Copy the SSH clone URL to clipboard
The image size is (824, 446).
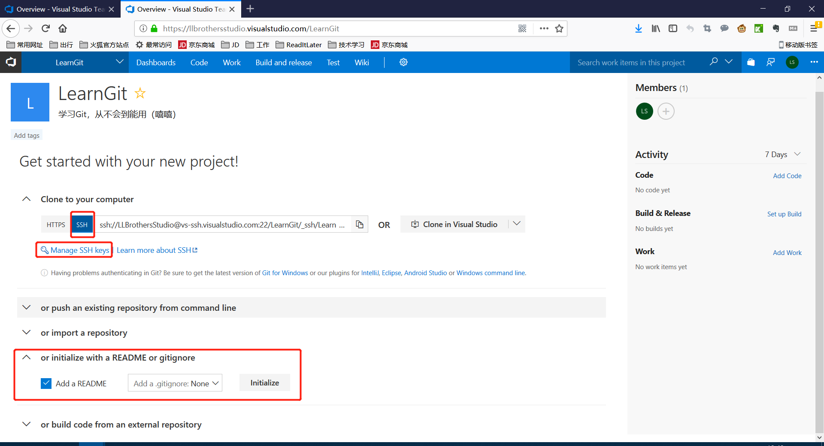pos(360,225)
